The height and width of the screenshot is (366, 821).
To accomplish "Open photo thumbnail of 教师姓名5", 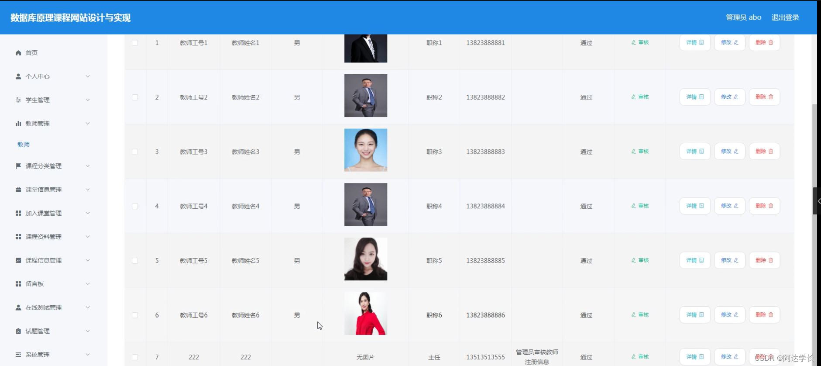I will coord(366,259).
